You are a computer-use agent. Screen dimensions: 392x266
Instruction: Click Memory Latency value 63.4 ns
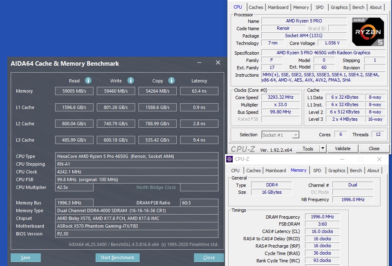(199, 91)
